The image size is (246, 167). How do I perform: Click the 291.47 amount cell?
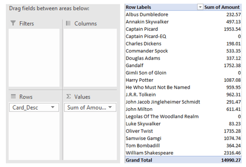click(x=233, y=102)
